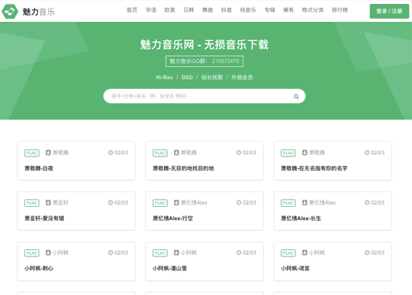
Task: Click date 02/03 on 萧敬腾-无目的地找目的地 card
Action: [x=249, y=153]
